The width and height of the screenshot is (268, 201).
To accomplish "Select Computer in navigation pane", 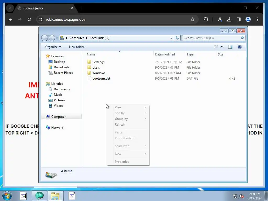I will (61, 116).
